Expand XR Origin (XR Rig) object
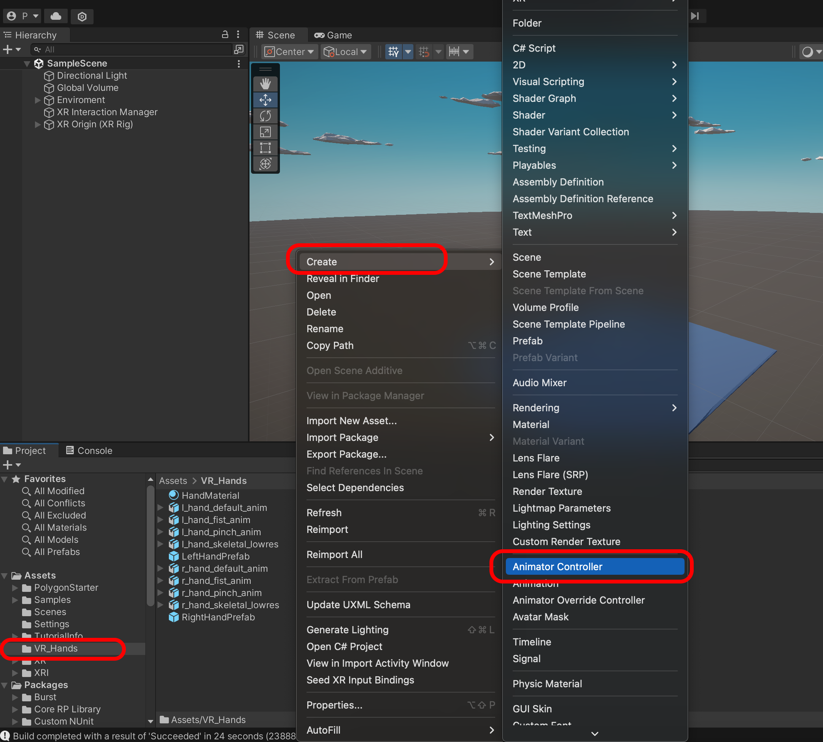823x742 pixels. click(38, 124)
